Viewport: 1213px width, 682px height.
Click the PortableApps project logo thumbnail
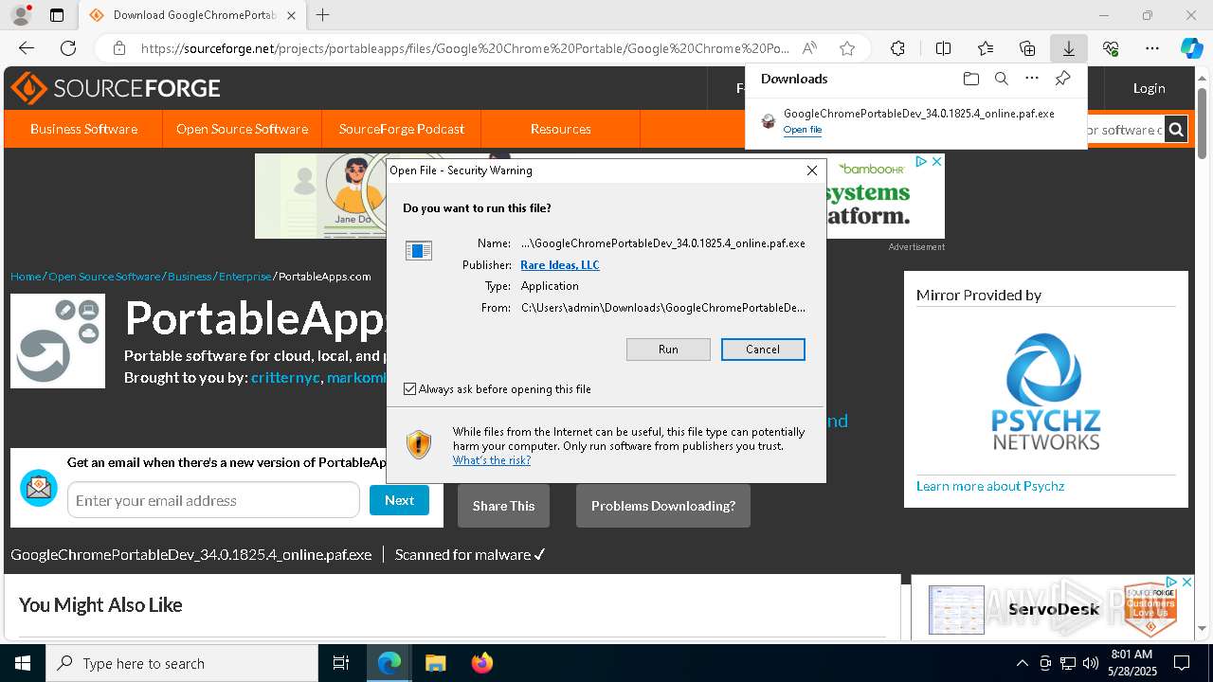tap(58, 341)
